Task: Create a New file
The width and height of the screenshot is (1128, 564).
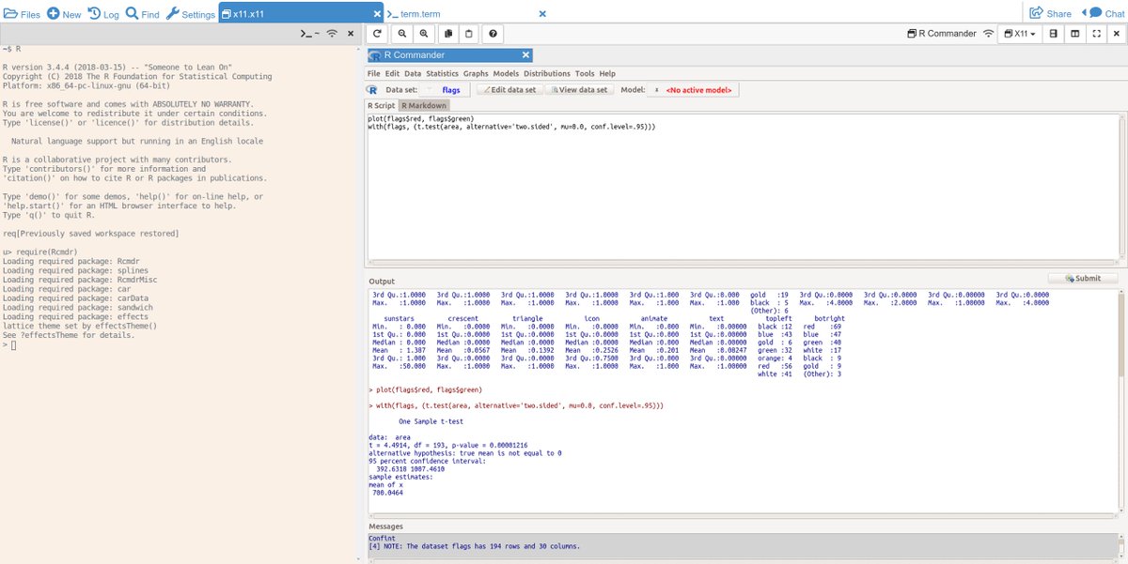Action: click(64, 14)
